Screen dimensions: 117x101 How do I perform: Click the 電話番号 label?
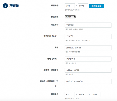coord(55,94)
